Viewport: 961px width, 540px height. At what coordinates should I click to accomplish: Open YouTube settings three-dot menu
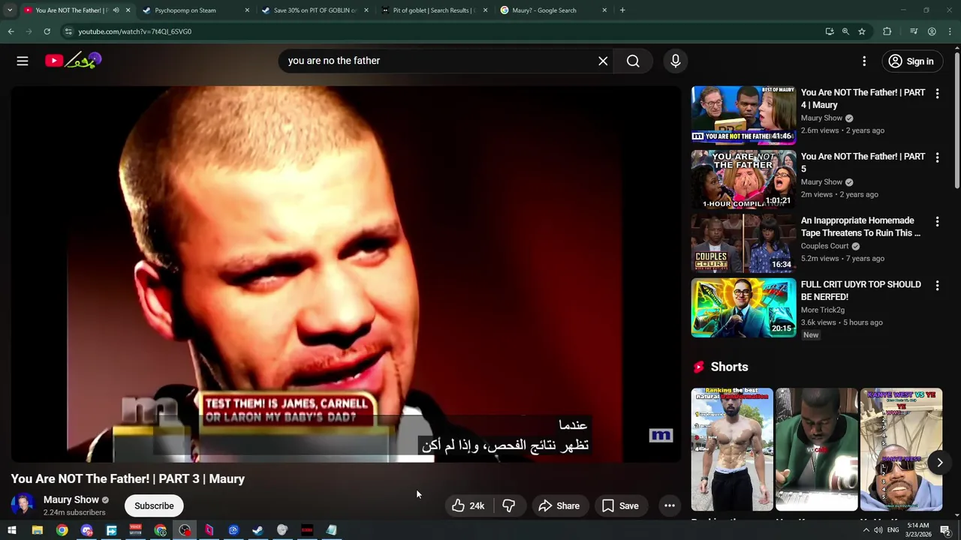click(864, 61)
